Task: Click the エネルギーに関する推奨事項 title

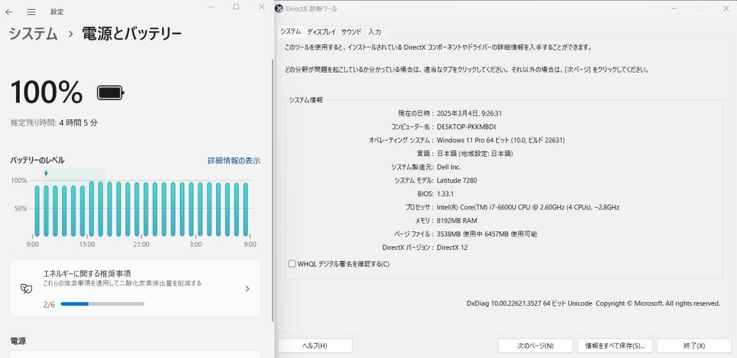Action: point(87,273)
